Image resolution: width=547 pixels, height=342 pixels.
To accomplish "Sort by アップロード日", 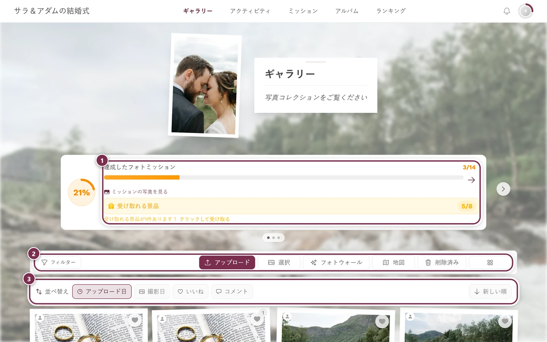I will click(102, 291).
